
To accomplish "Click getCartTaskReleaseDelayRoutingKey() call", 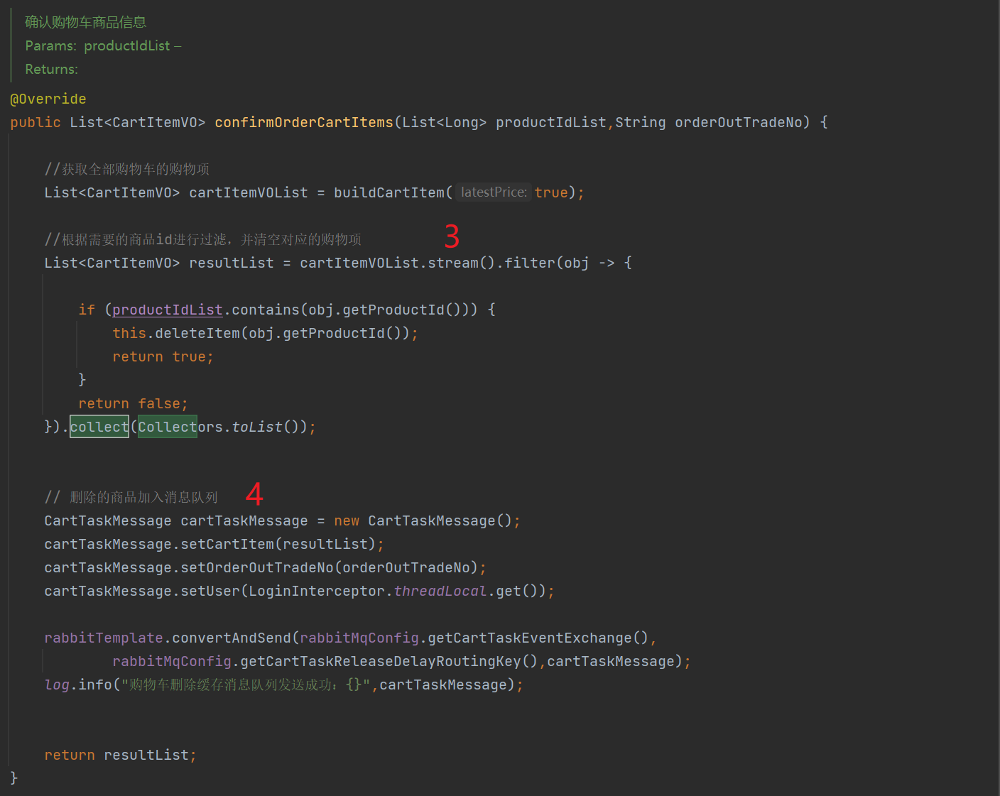I will [x=389, y=661].
